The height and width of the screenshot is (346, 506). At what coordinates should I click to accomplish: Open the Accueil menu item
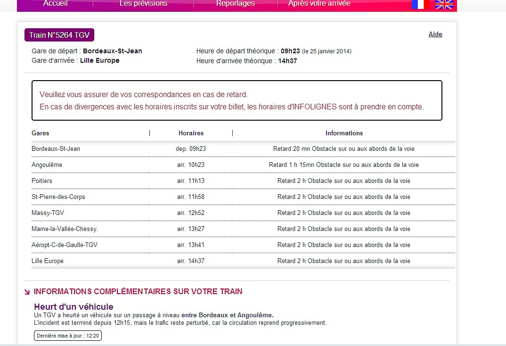coord(55,4)
